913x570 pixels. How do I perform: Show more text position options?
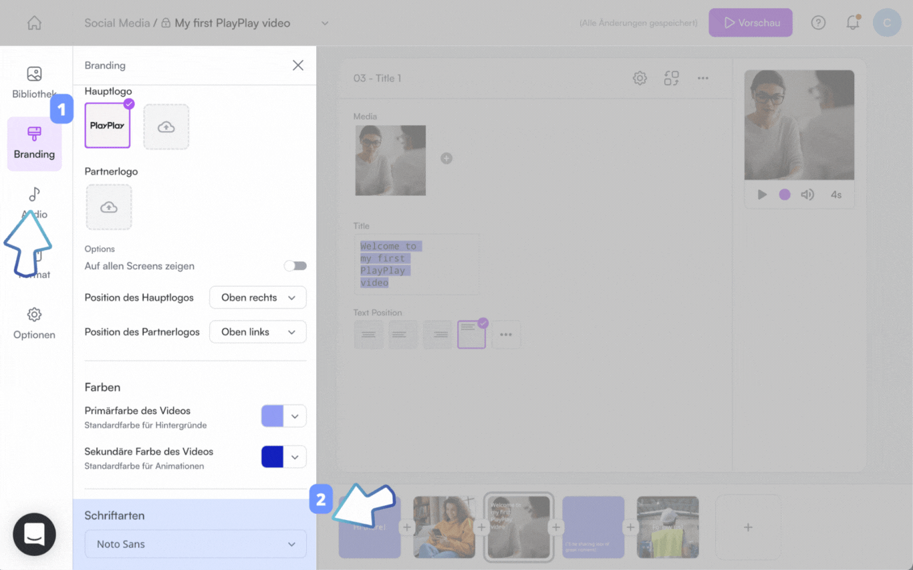pos(506,335)
